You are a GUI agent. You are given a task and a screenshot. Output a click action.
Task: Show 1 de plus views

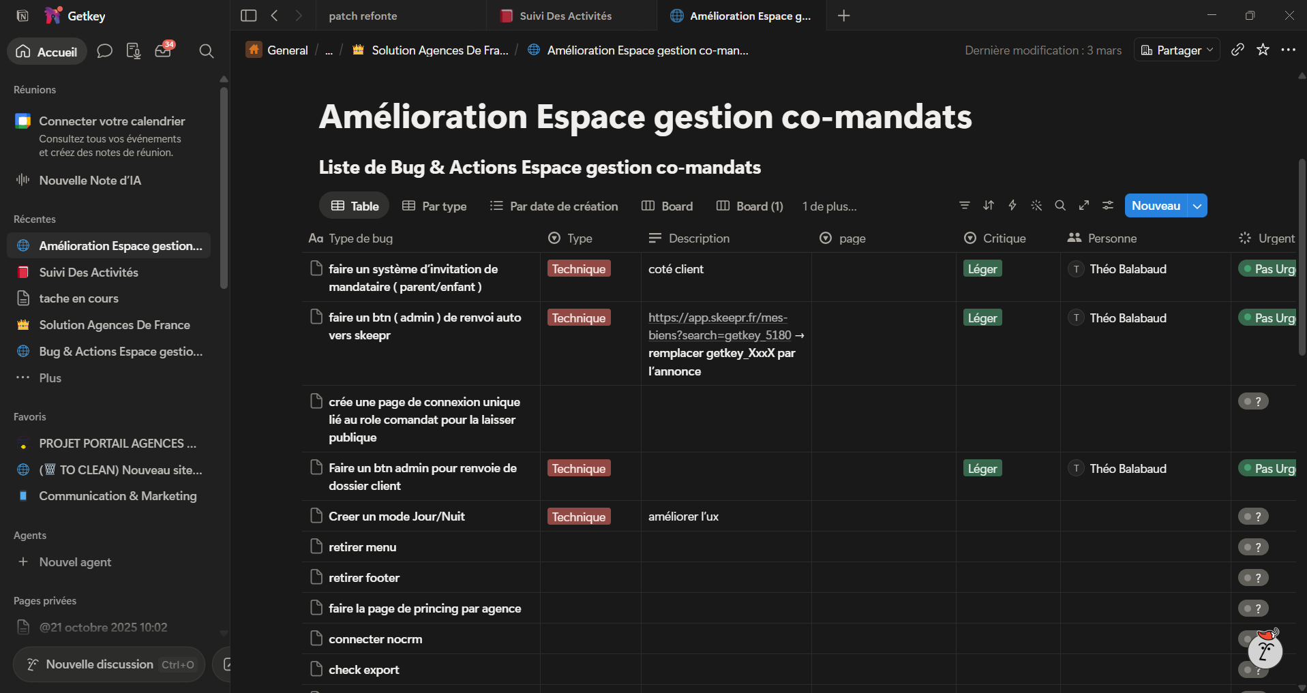coord(829,206)
